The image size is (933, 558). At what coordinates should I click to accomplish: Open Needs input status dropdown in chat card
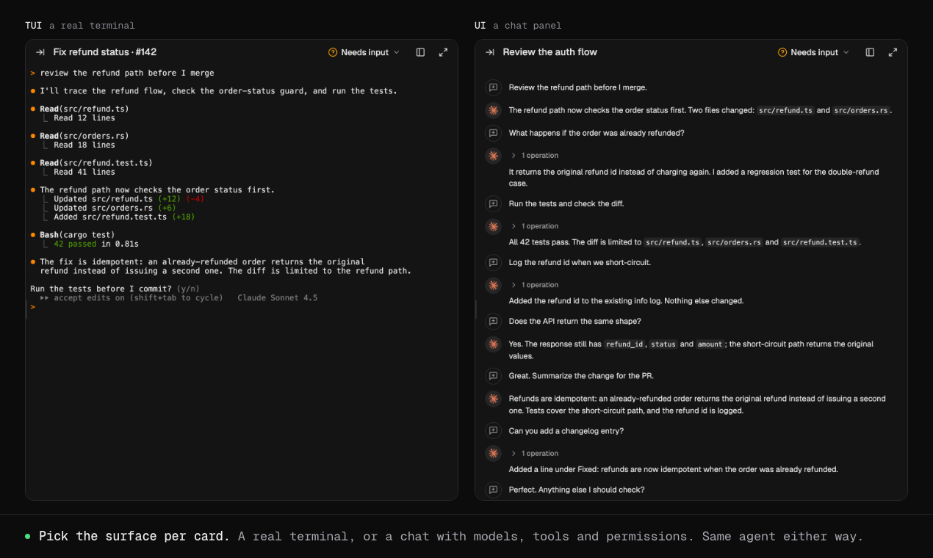[x=814, y=52]
